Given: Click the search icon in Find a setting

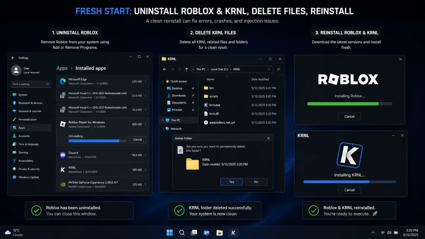Looking at the screenshot, I should [x=48, y=84].
